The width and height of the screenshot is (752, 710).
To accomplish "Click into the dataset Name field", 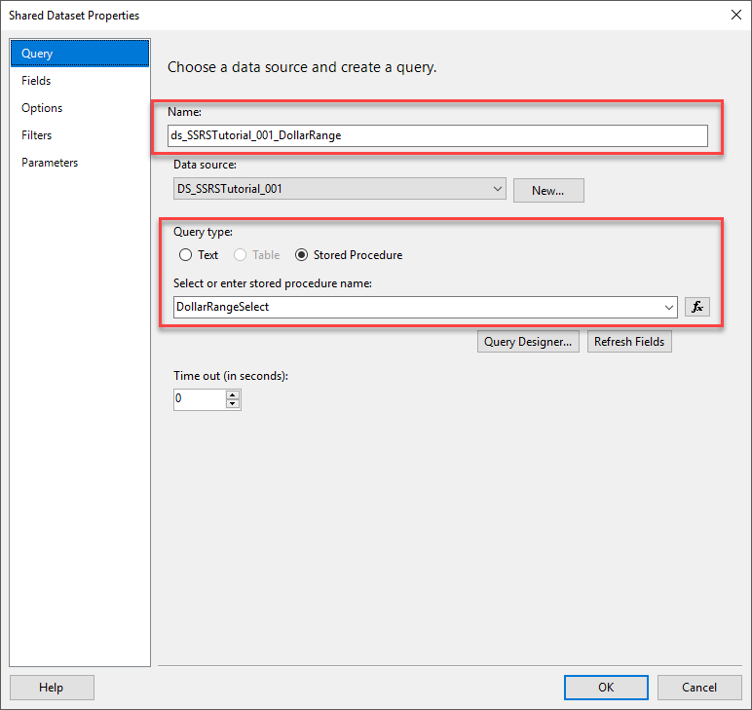I will pyautogui.click(x=437, y=135).
